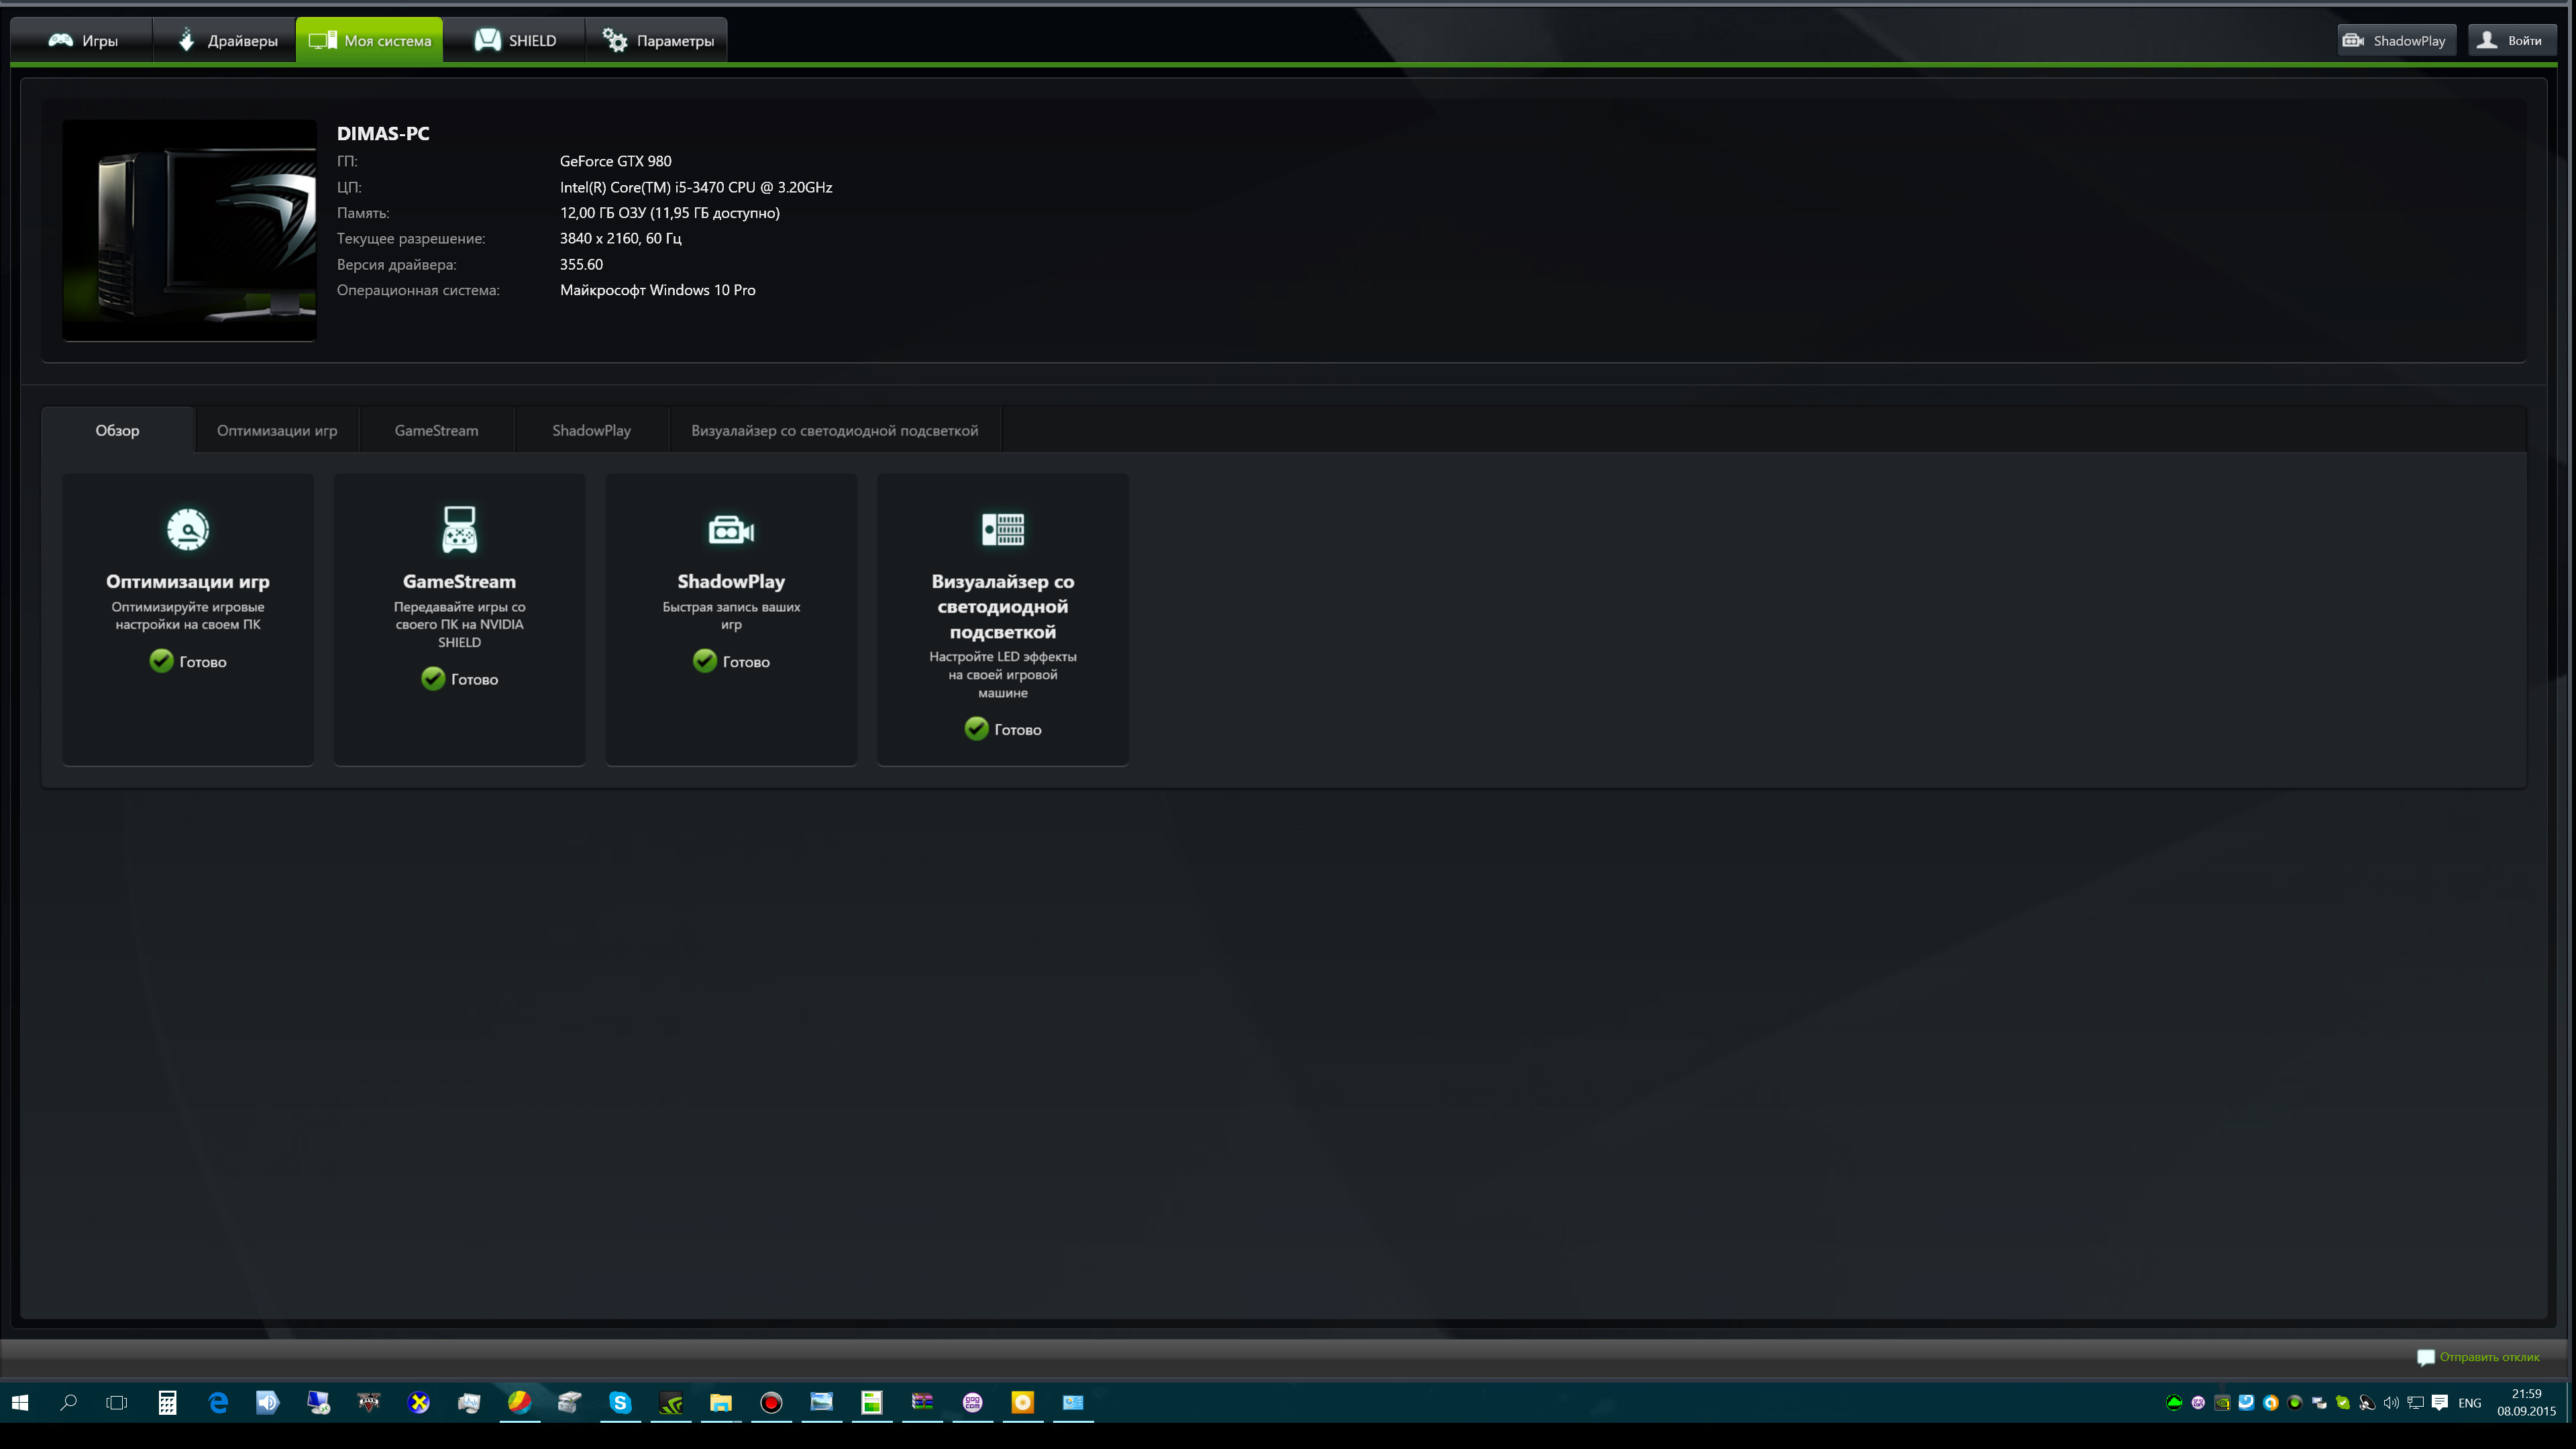Open the SHIELD tab
Viewport: 2576px width, 1449px height.
[x=515, y=40]
